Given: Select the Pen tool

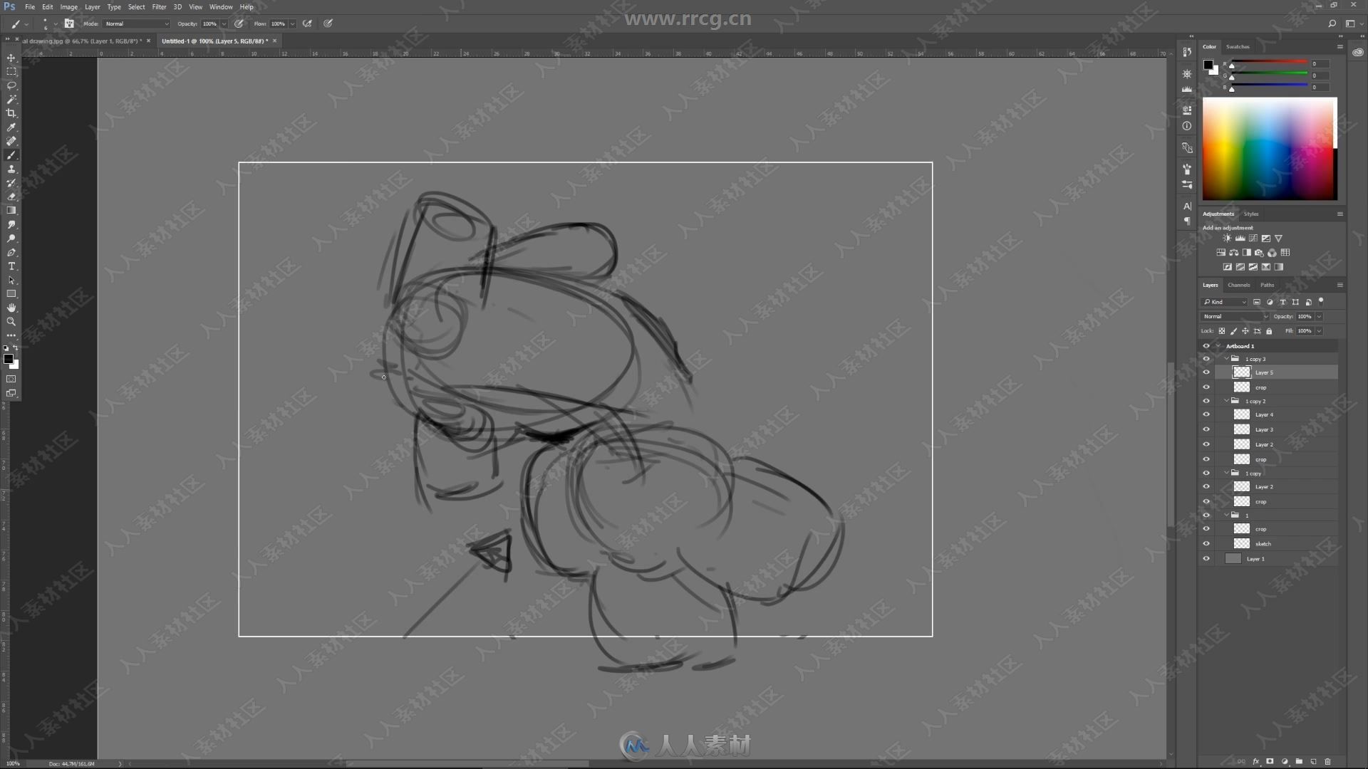Looking at the screenshot, I should (x=11, y=252).
